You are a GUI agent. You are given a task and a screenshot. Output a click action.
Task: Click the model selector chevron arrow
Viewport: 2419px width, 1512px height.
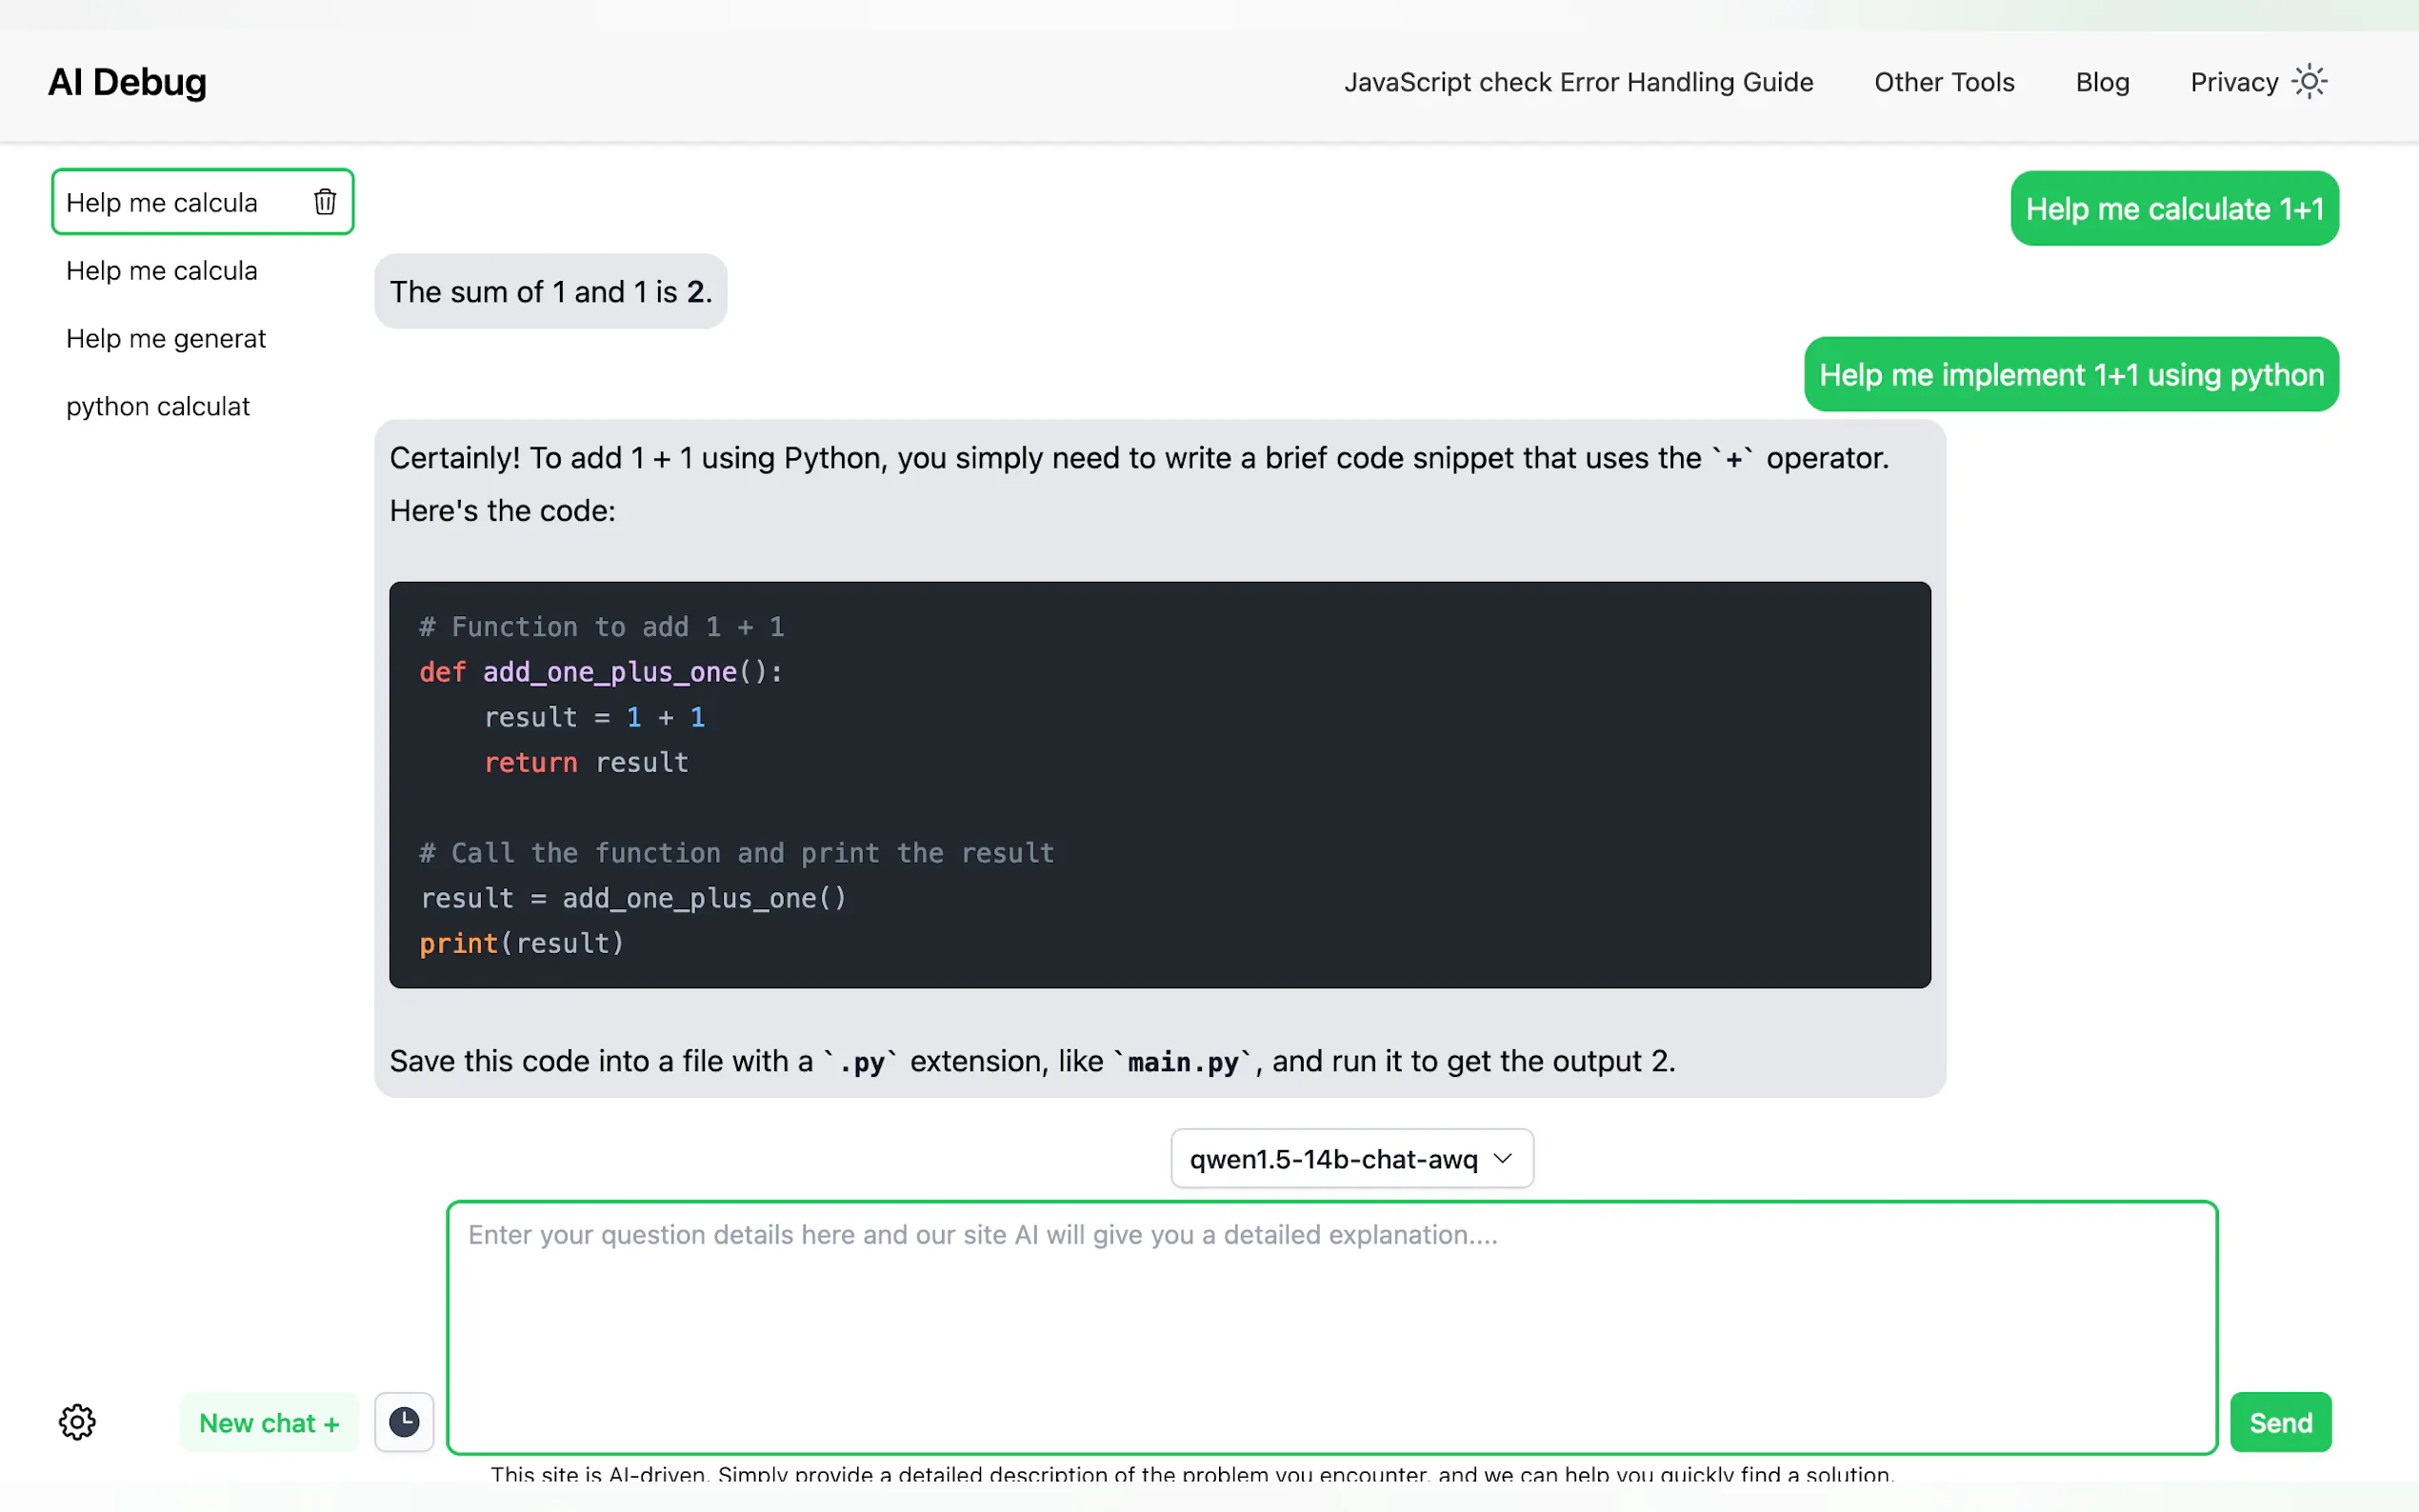tap(1502, 1158)
